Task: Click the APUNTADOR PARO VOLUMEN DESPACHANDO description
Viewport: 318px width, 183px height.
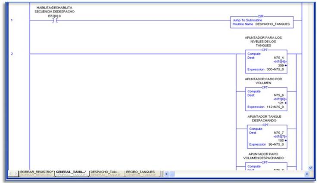Action: click(x=263, y=156)
